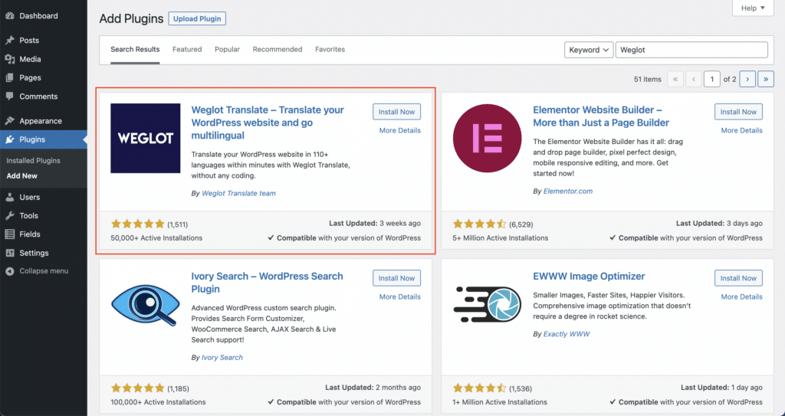Click the Dashboard gauge icon in sidebar
Viewport: 785px width, 416px height.
coord(9,16)
